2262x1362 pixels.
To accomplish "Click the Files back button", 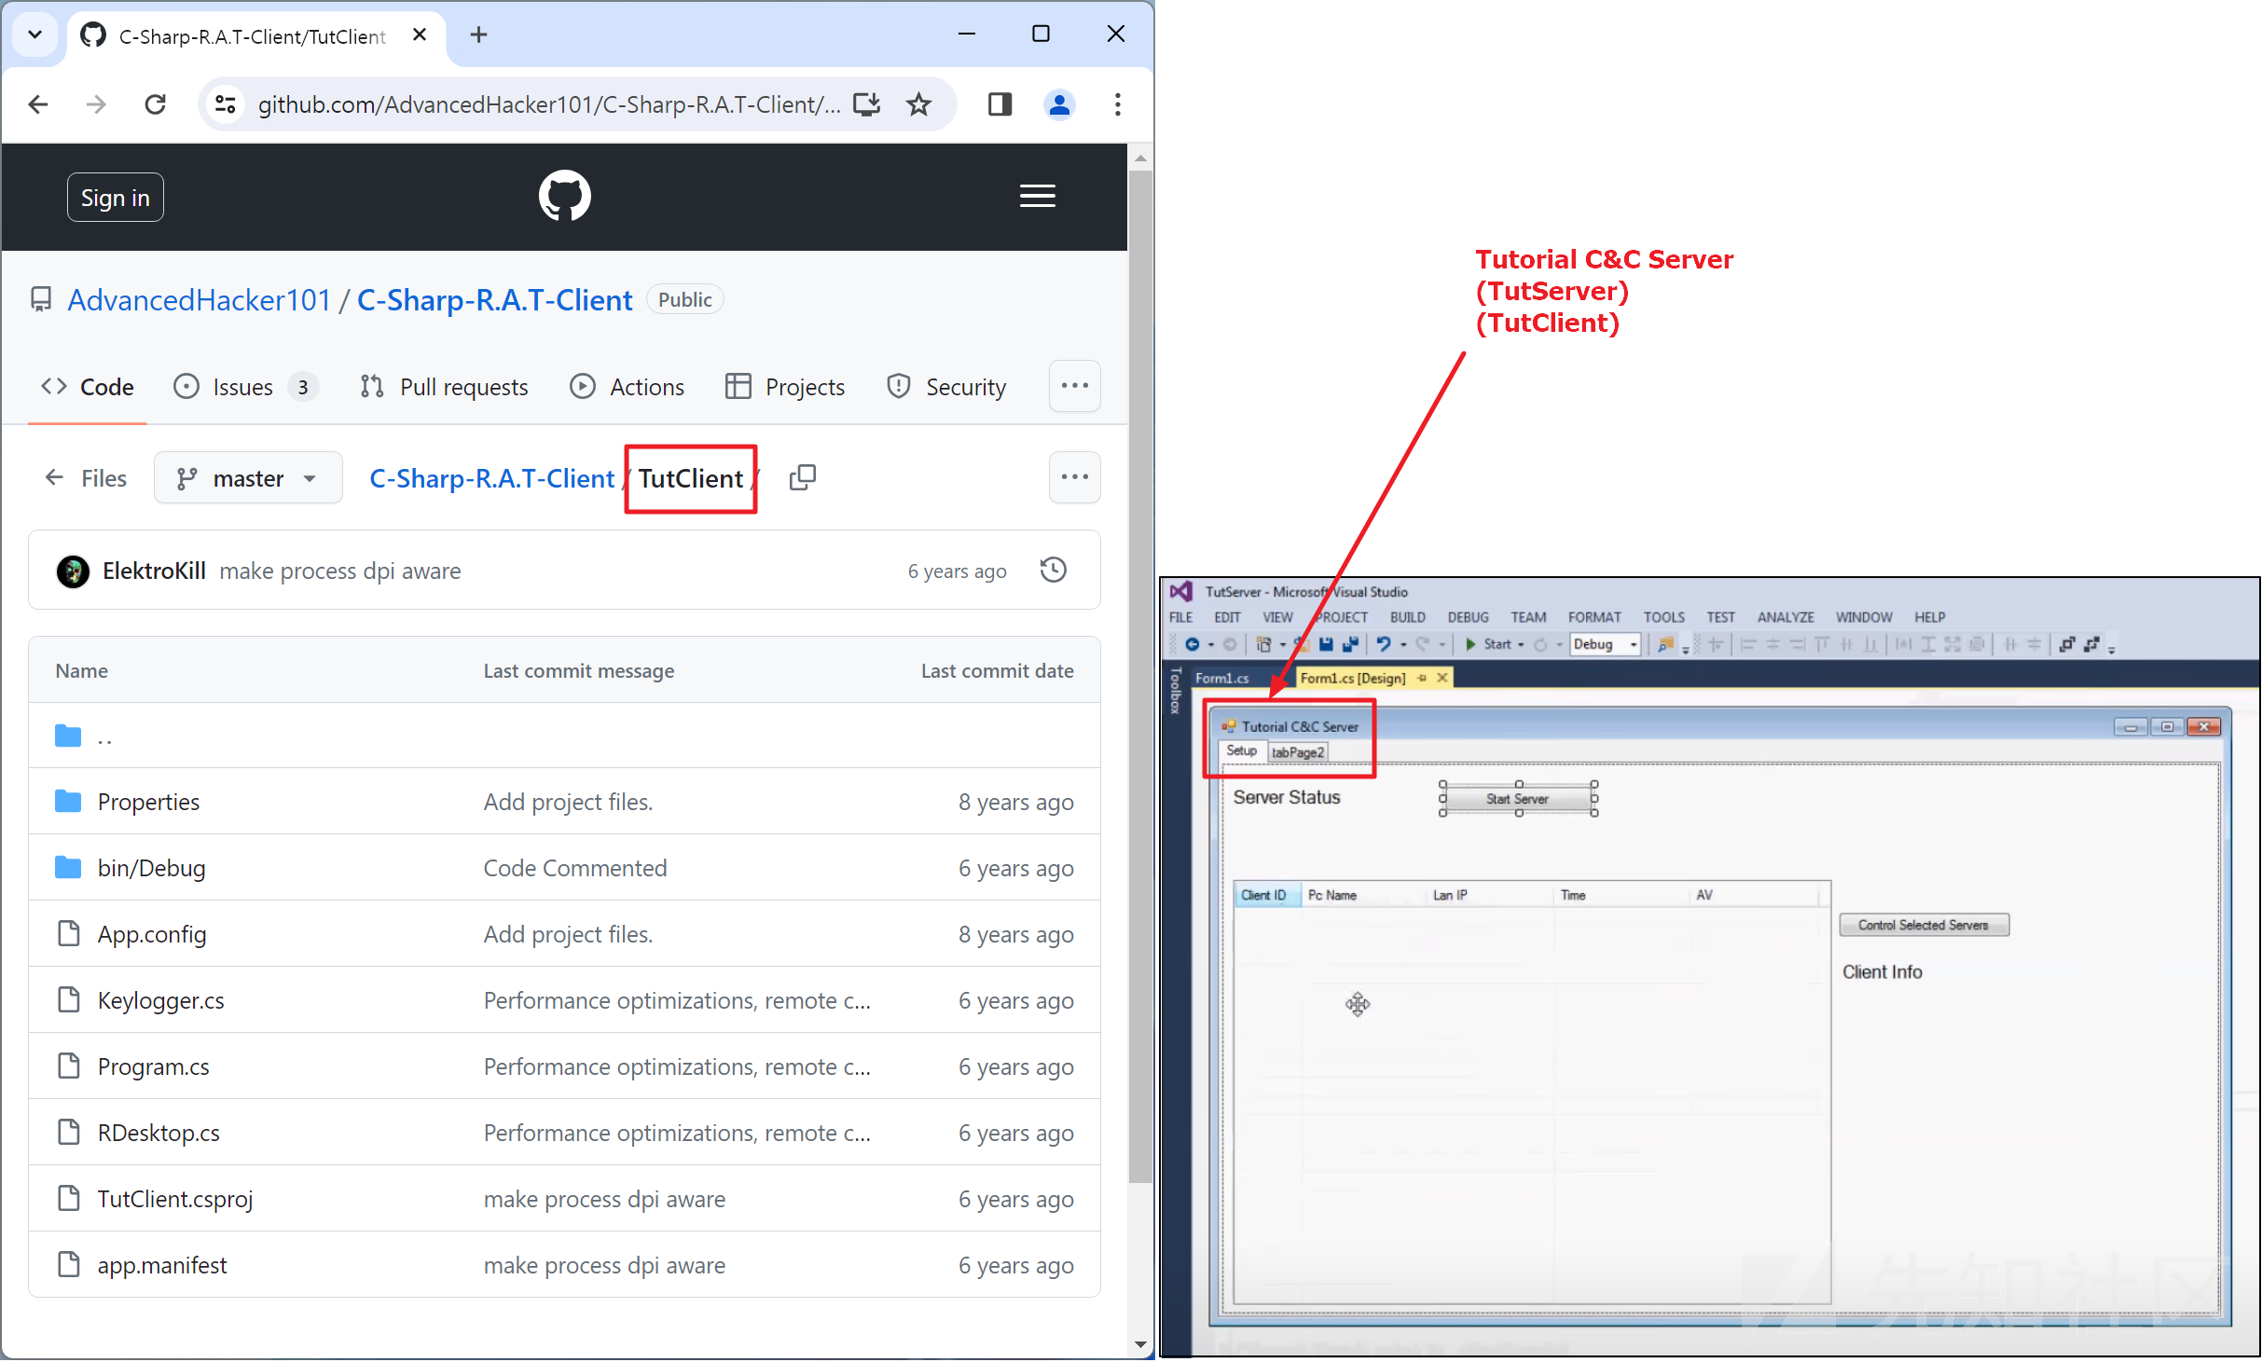I will pyautogui.click(x=86, y=478).
